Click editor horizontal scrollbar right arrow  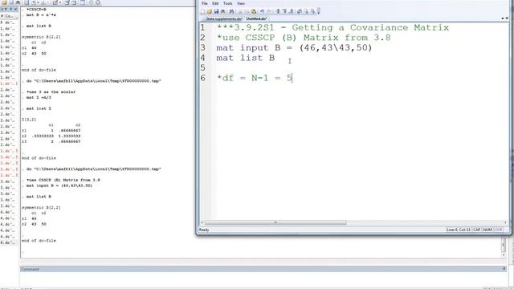(x=505, y=222)
